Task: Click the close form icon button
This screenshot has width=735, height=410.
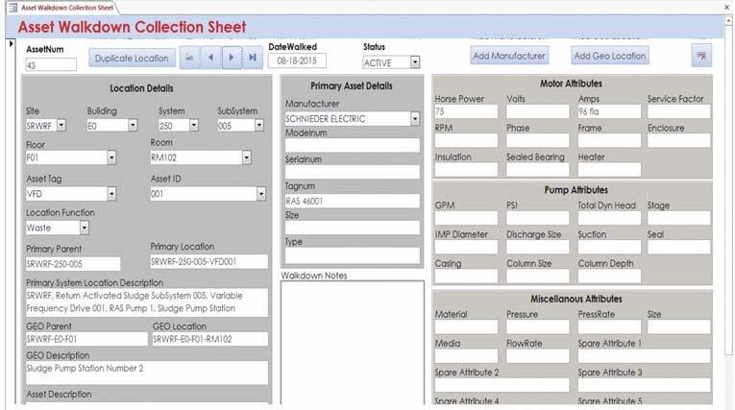Action: click(701, 56)
